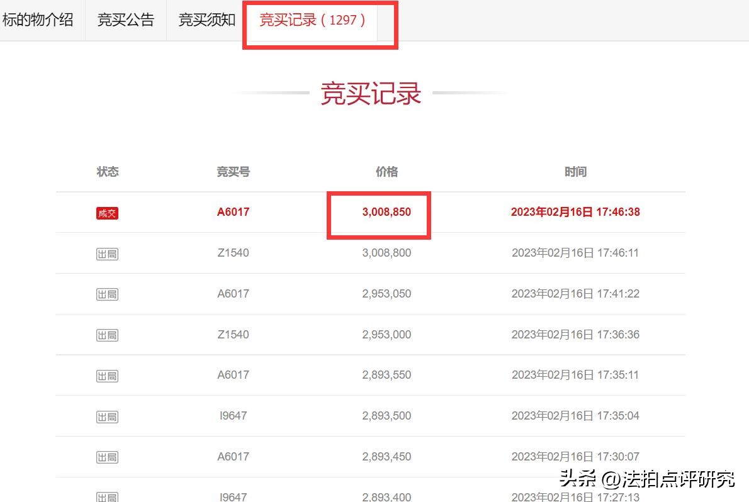Click the 状态 column header
Viewport: 749px width, 502px height.
coord(107,171)
